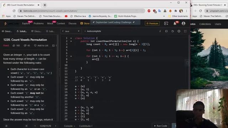Click the LeetCode address bar
Image resolution: width=228 pixels, height=128 pixels.
(82, 11)
